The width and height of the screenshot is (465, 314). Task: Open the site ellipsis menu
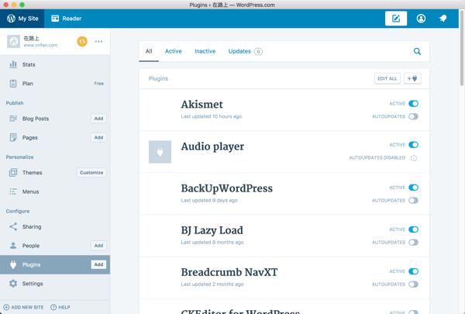98,41
